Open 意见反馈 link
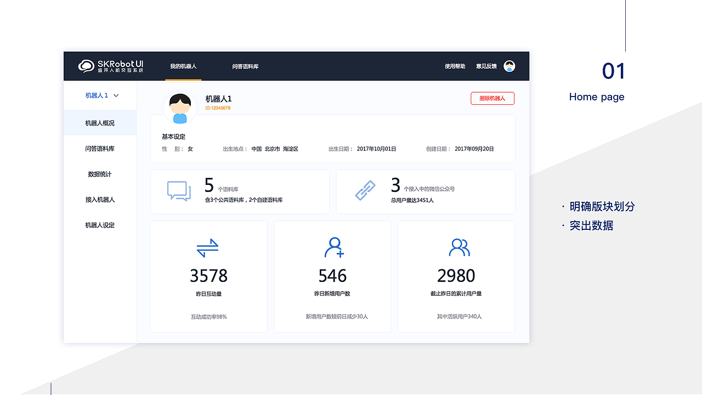The image size is (702, 395). coord(486,66)
